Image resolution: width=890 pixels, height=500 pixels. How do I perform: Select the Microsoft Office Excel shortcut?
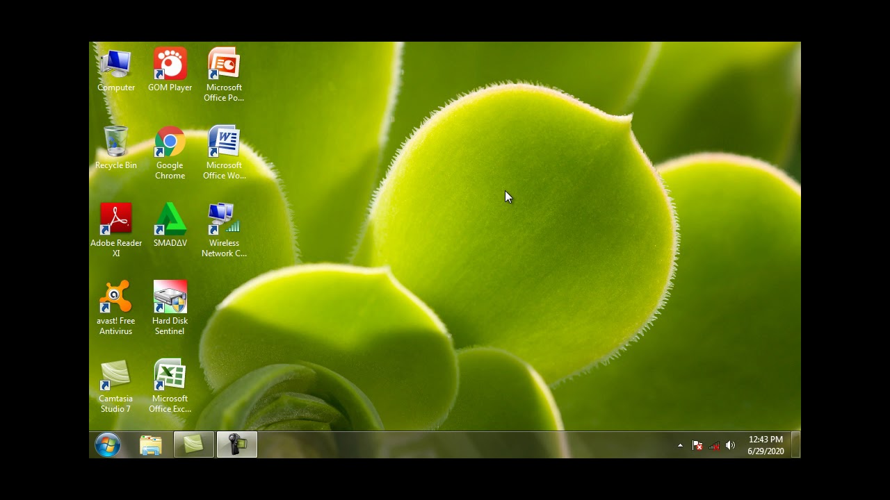170,386
